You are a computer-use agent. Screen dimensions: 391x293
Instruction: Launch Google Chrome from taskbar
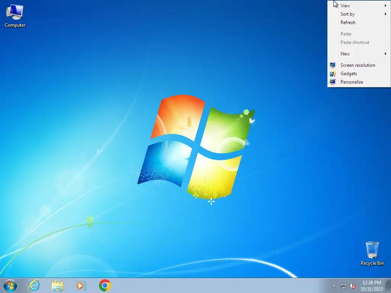pos(105,285)
